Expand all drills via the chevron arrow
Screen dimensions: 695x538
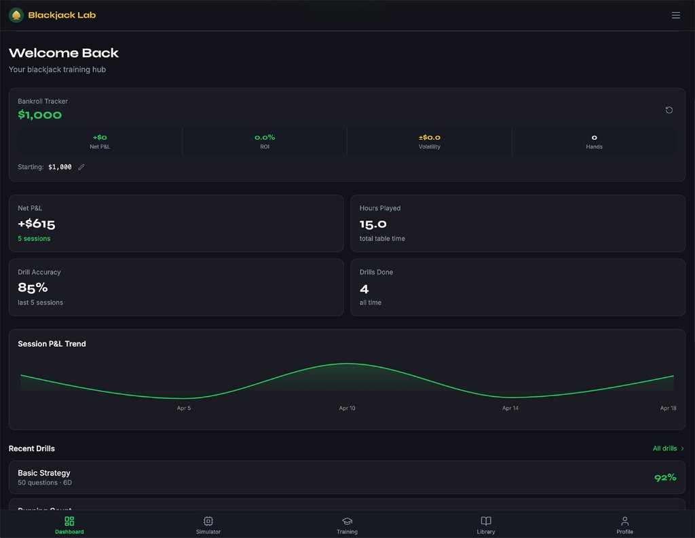point(682,448)
